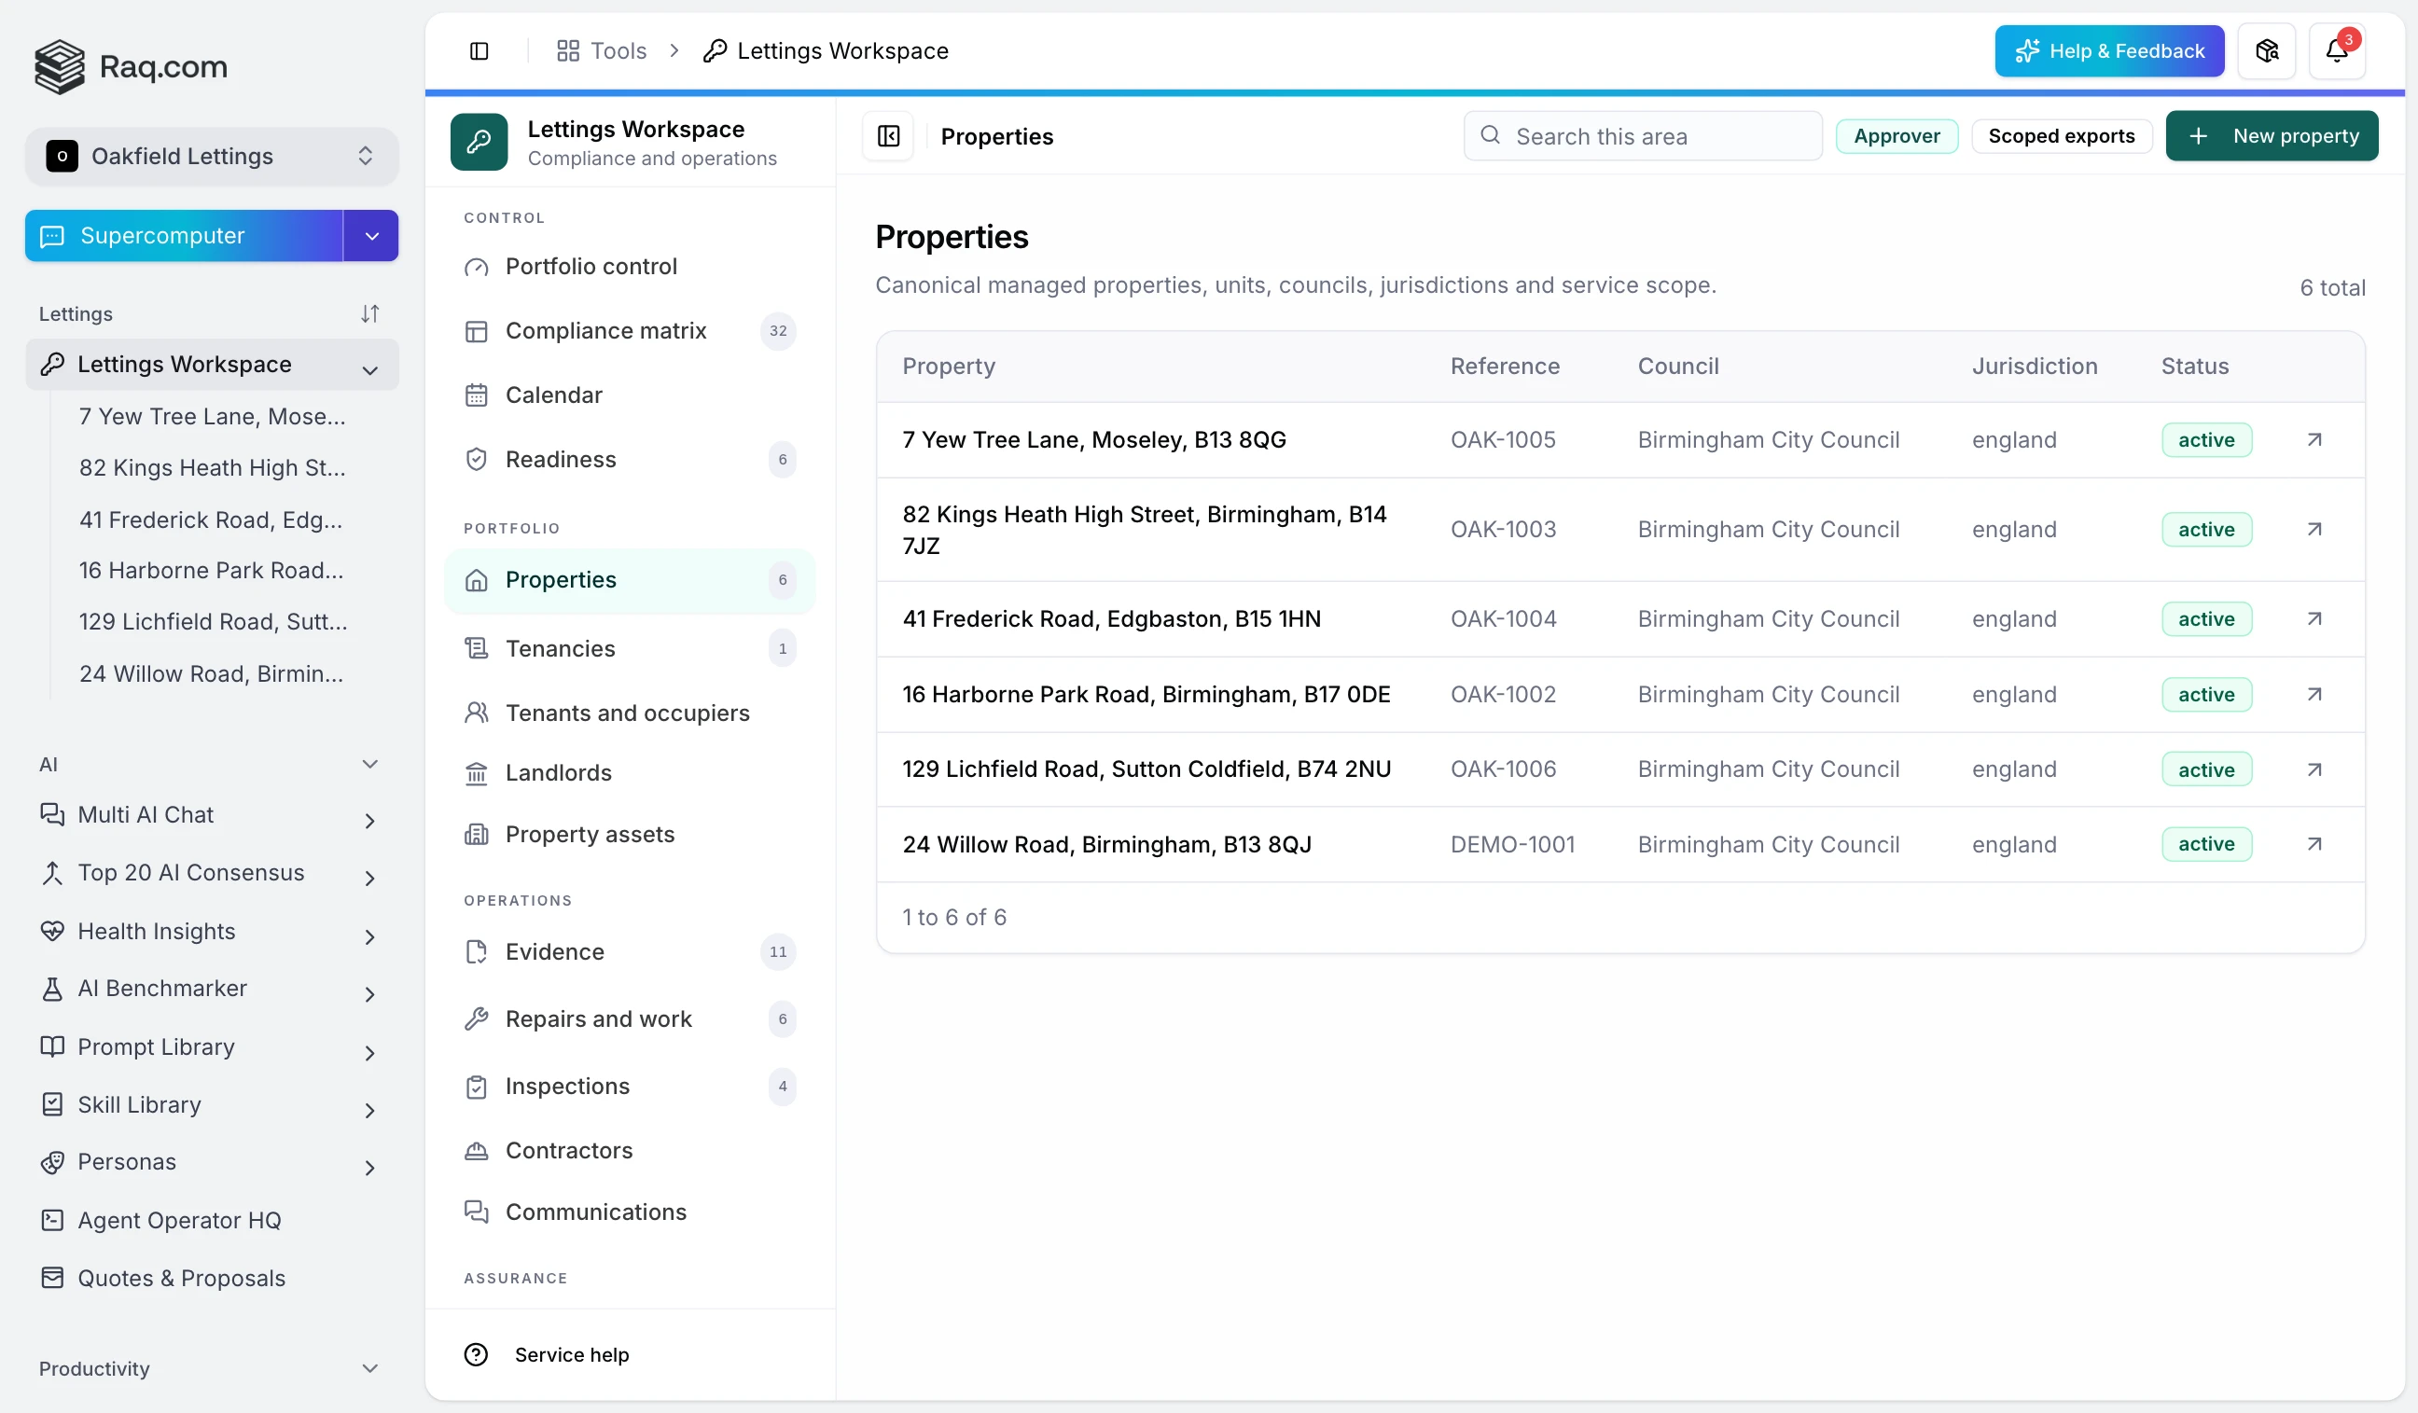Click the Service help question icon
Image resolution: width=2418 pixels, height=1413 pixels.
pyautogui.click(x=476, y=1354)
